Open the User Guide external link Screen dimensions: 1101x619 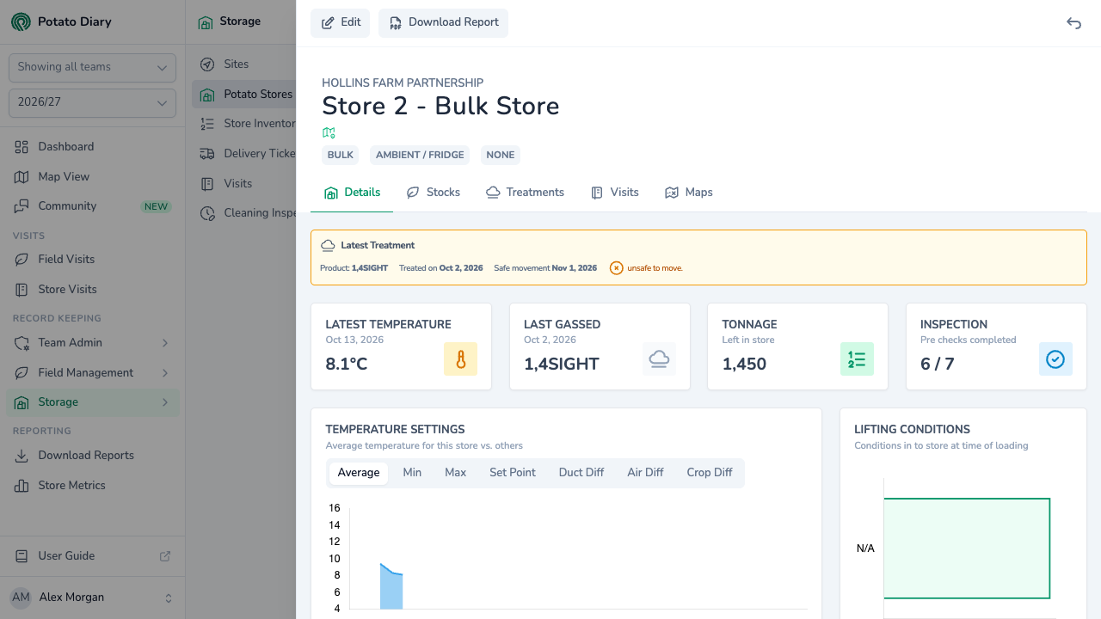point(92,556)
